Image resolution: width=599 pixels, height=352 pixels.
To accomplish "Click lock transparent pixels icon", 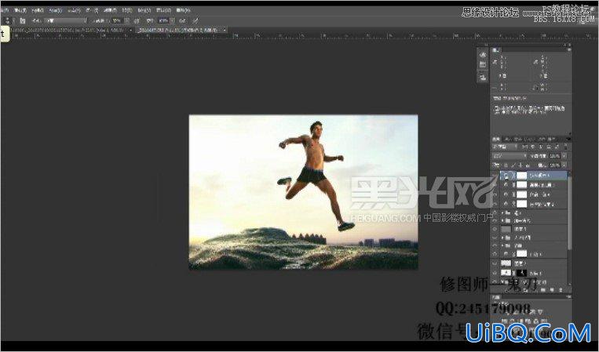I will (x=506, y=165).
